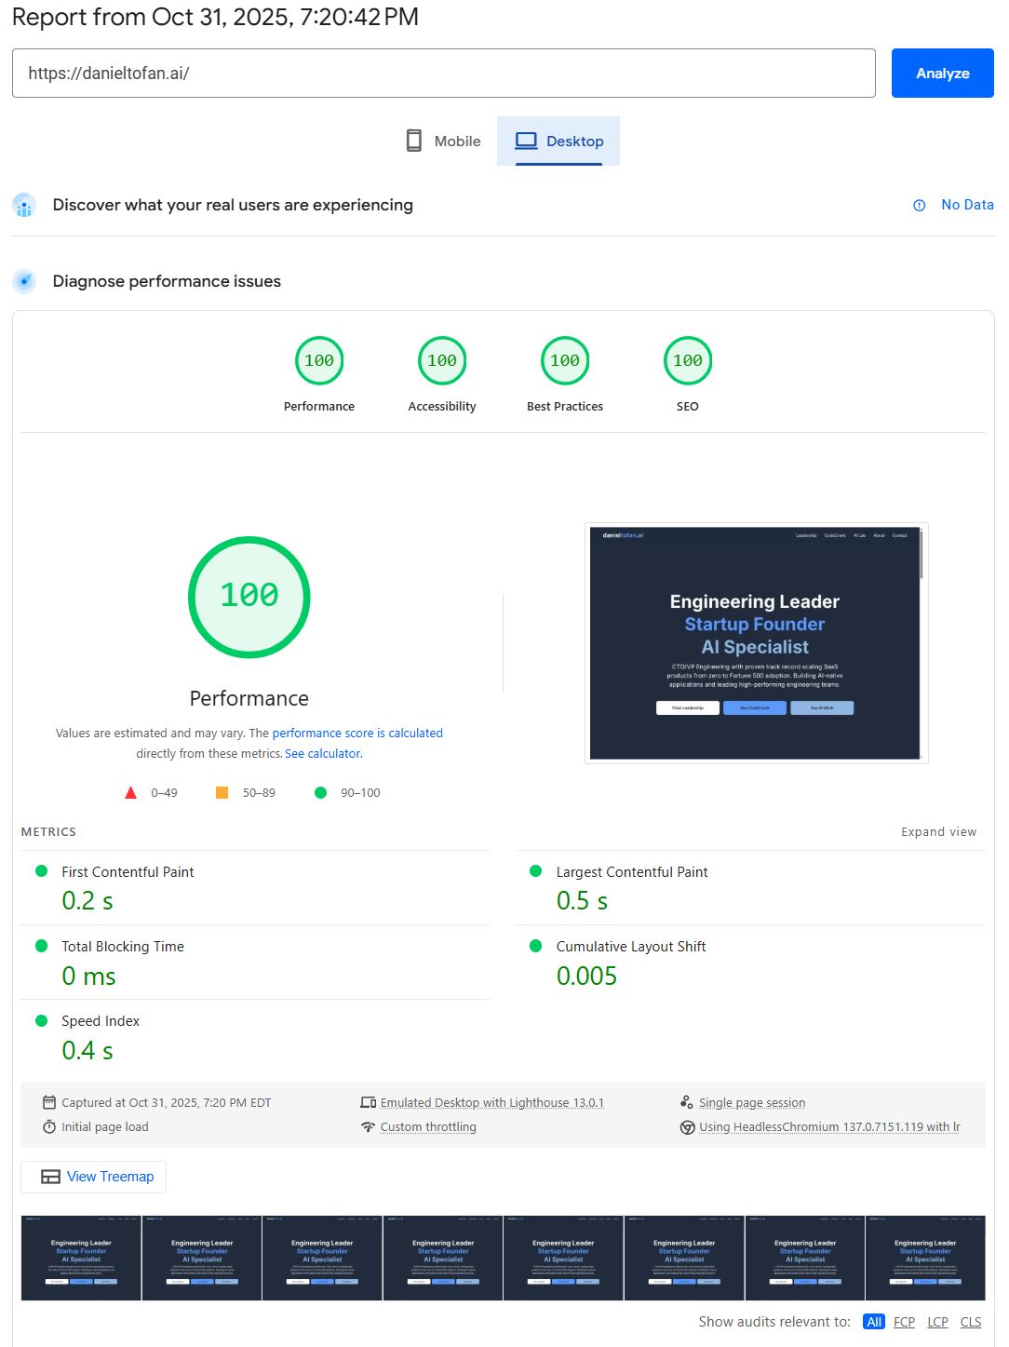The image size is (1009, 1347).
Task: Select the Desktop tab
Action: coord(558,141)
